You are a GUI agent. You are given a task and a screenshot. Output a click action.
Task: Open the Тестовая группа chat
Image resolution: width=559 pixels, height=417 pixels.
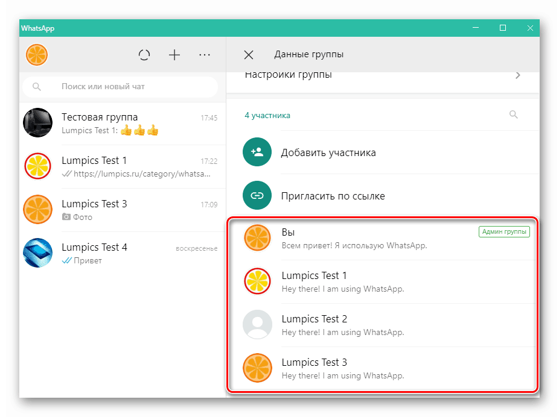(123, 124)
